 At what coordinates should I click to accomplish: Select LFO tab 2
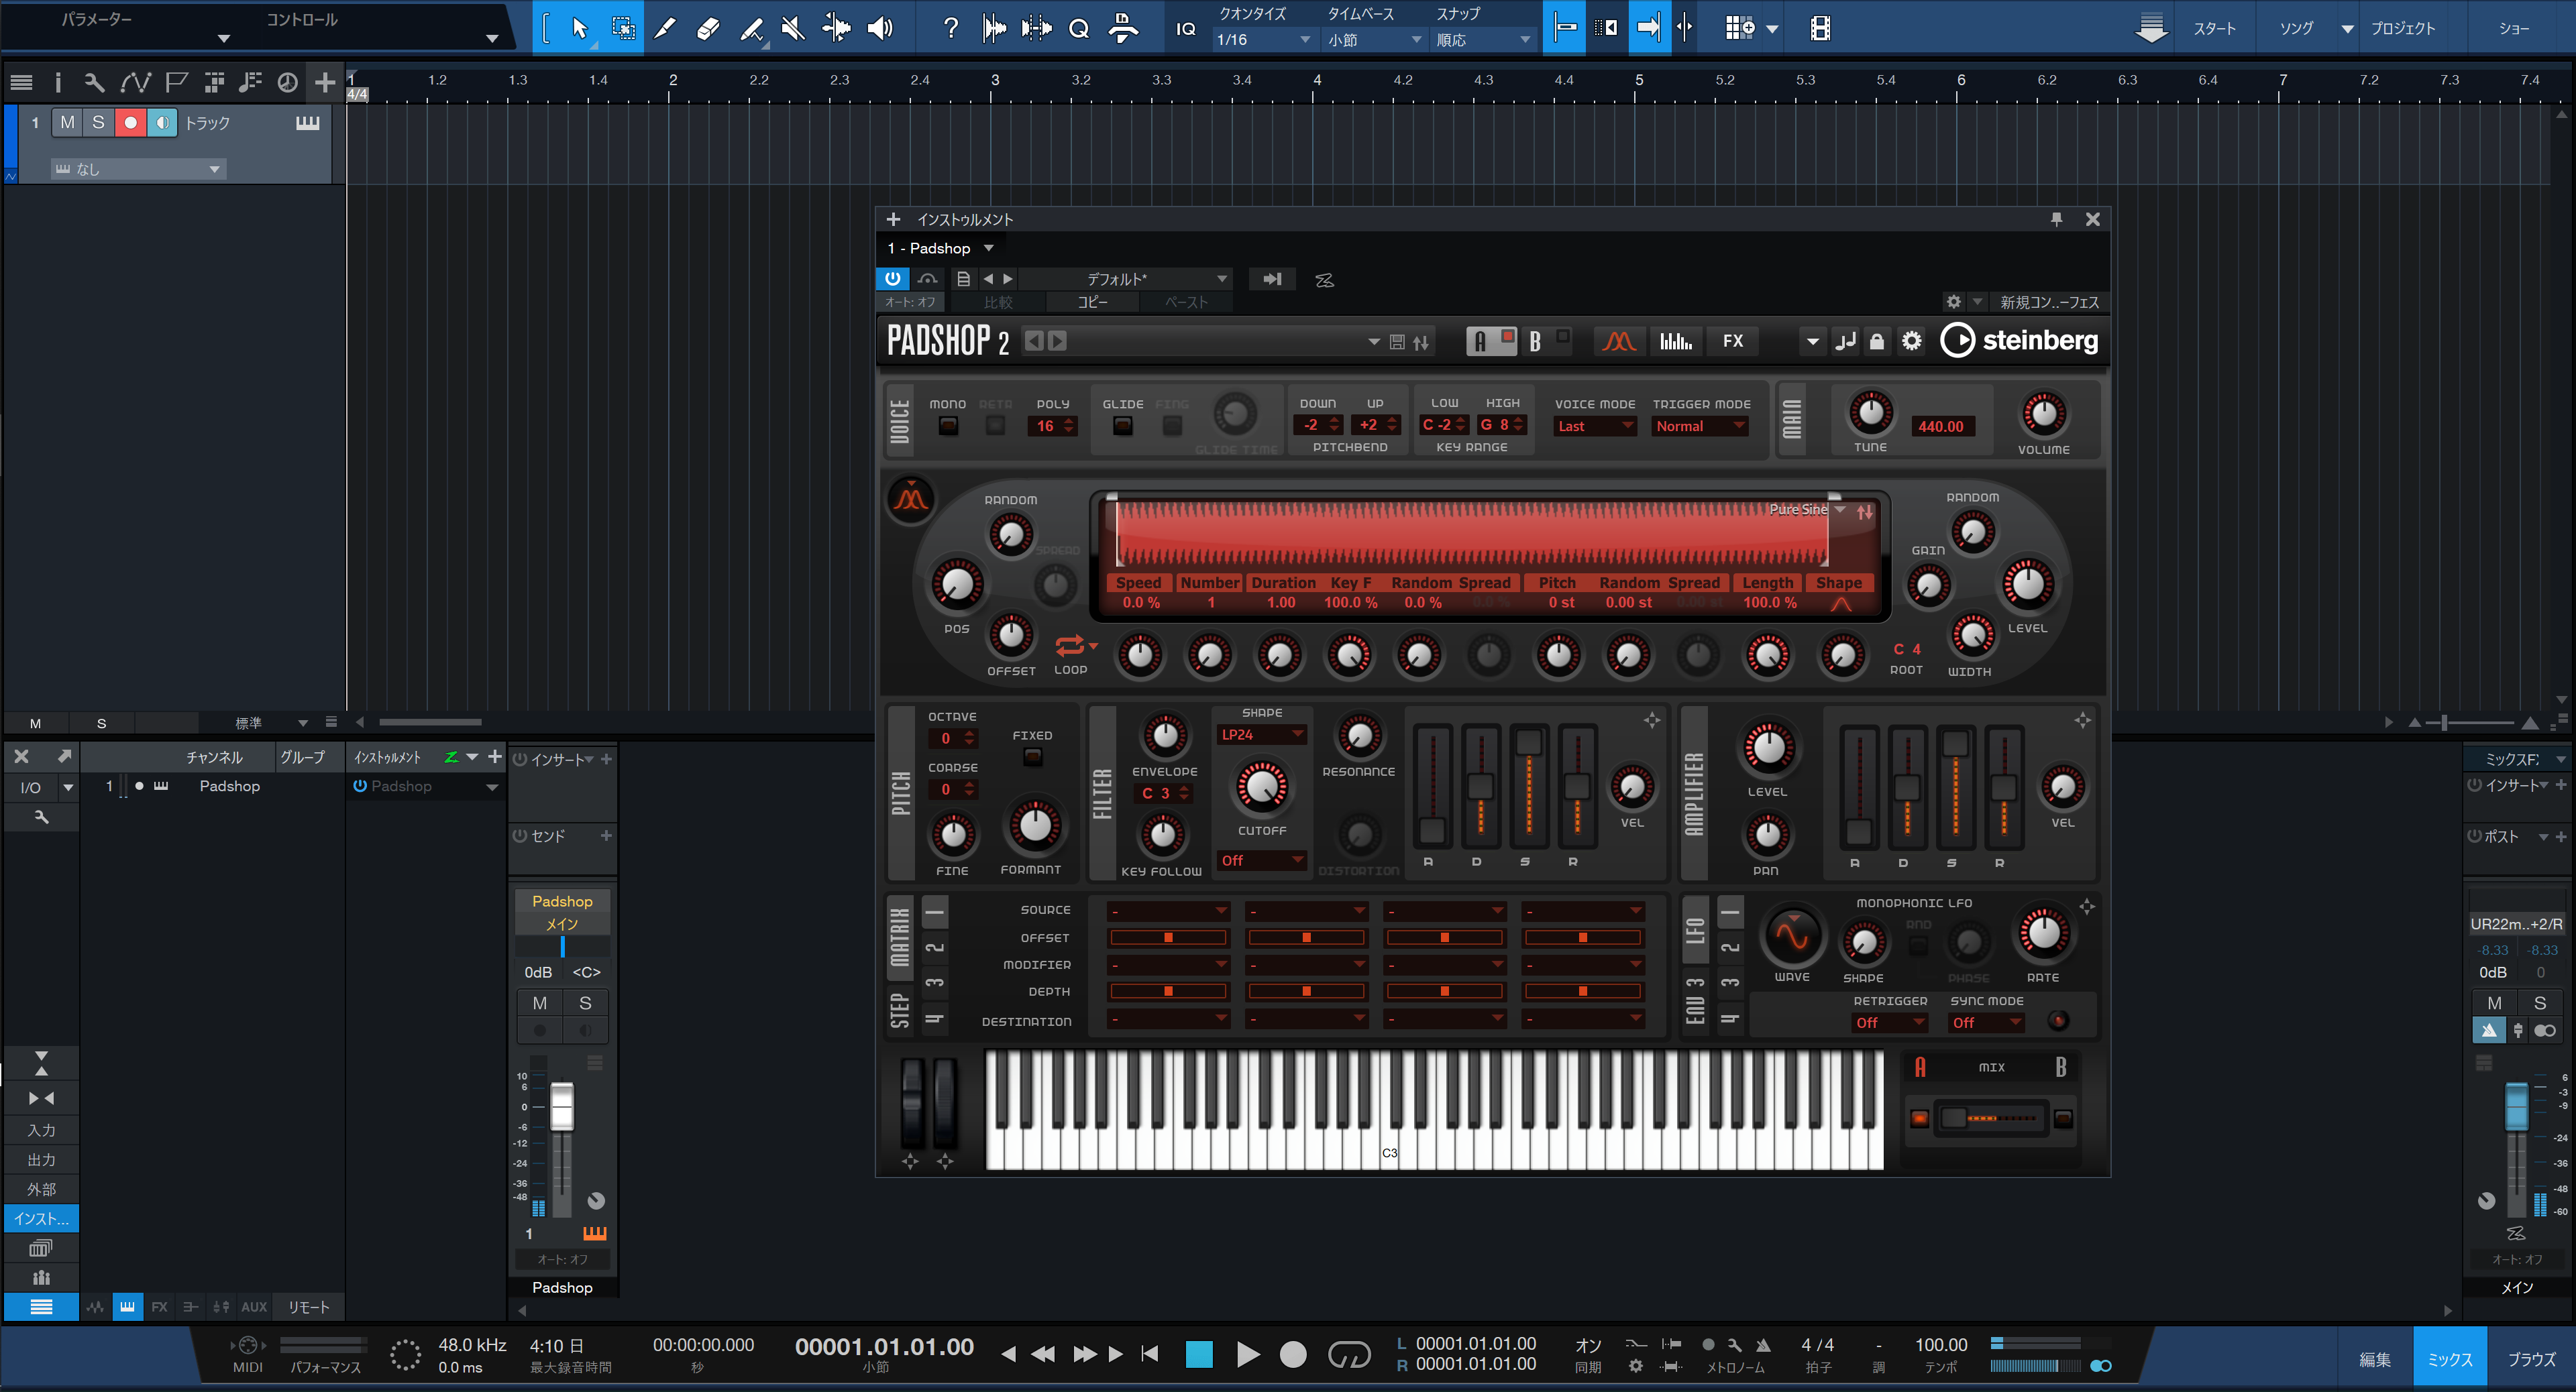[x=1730, y=947]
